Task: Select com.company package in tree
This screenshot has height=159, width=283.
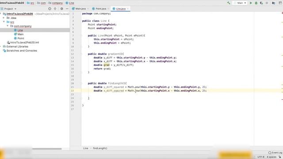Action: click(x=23, y=26)
